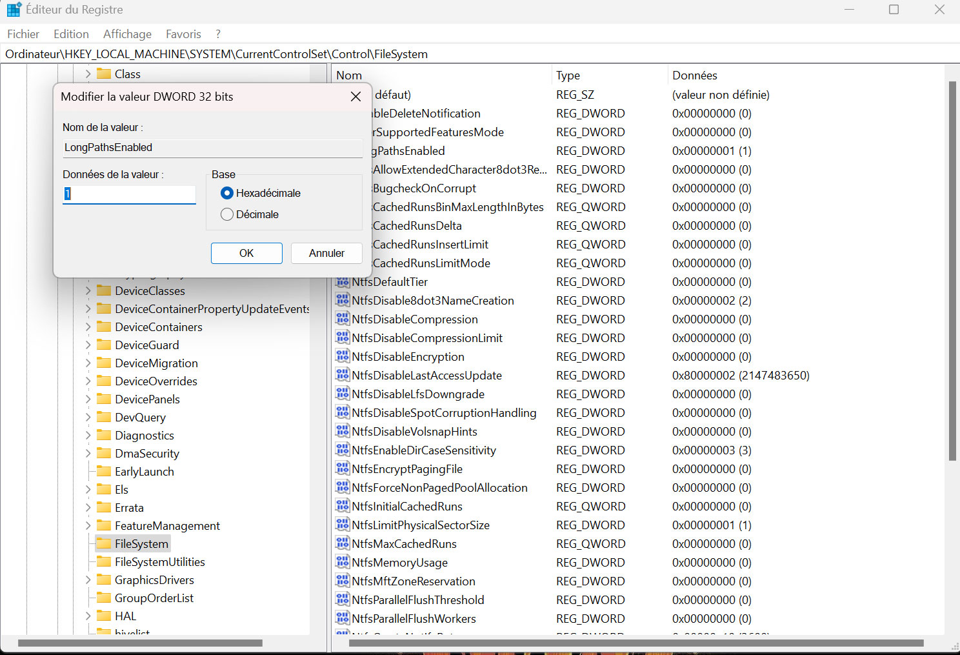
Task: Click the Registry Editor app icon in title bar
Action: 14,10
